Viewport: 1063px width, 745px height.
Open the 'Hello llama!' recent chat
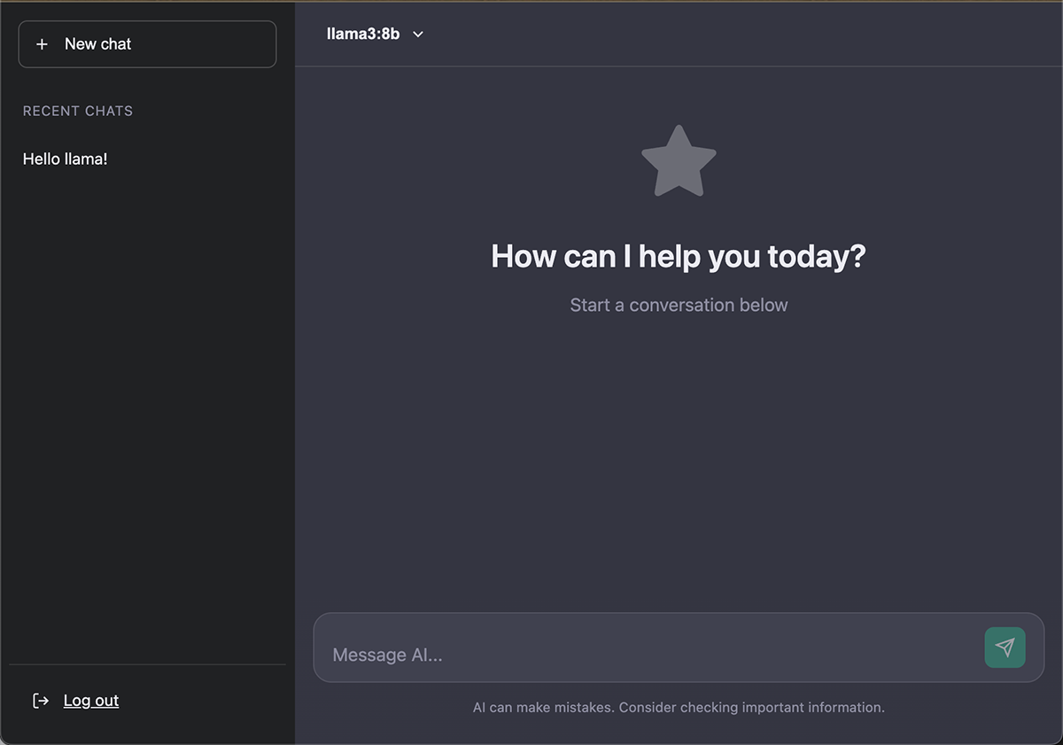click(x=66, y=159)
